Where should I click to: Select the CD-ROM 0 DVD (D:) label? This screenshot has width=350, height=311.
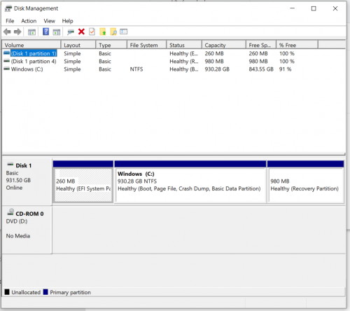(27, 230)
